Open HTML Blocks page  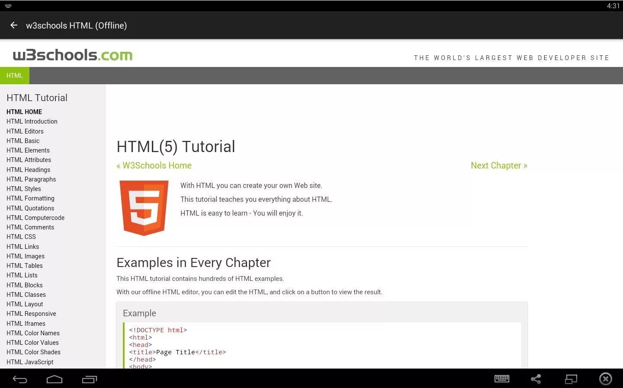click(25, 285)
